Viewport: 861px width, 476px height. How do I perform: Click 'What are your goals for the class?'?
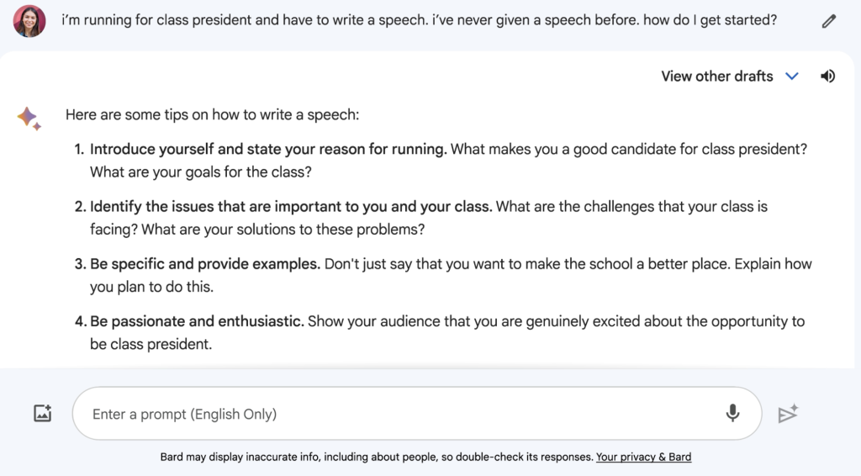[201, 172]
